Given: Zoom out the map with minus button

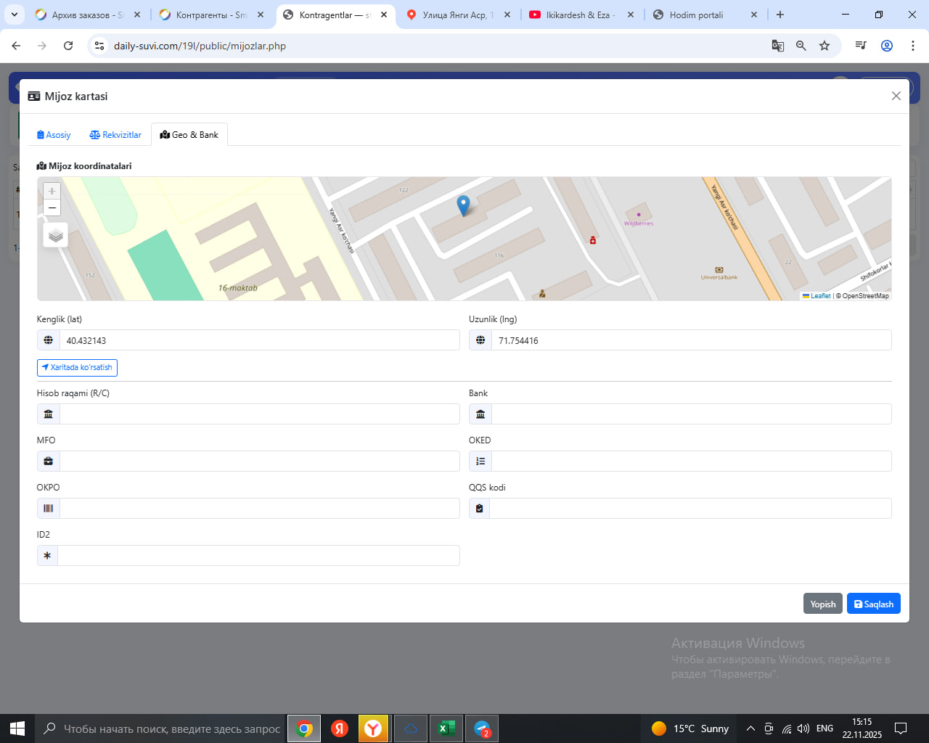Looking at the screenshot, I should click(52, 208).
